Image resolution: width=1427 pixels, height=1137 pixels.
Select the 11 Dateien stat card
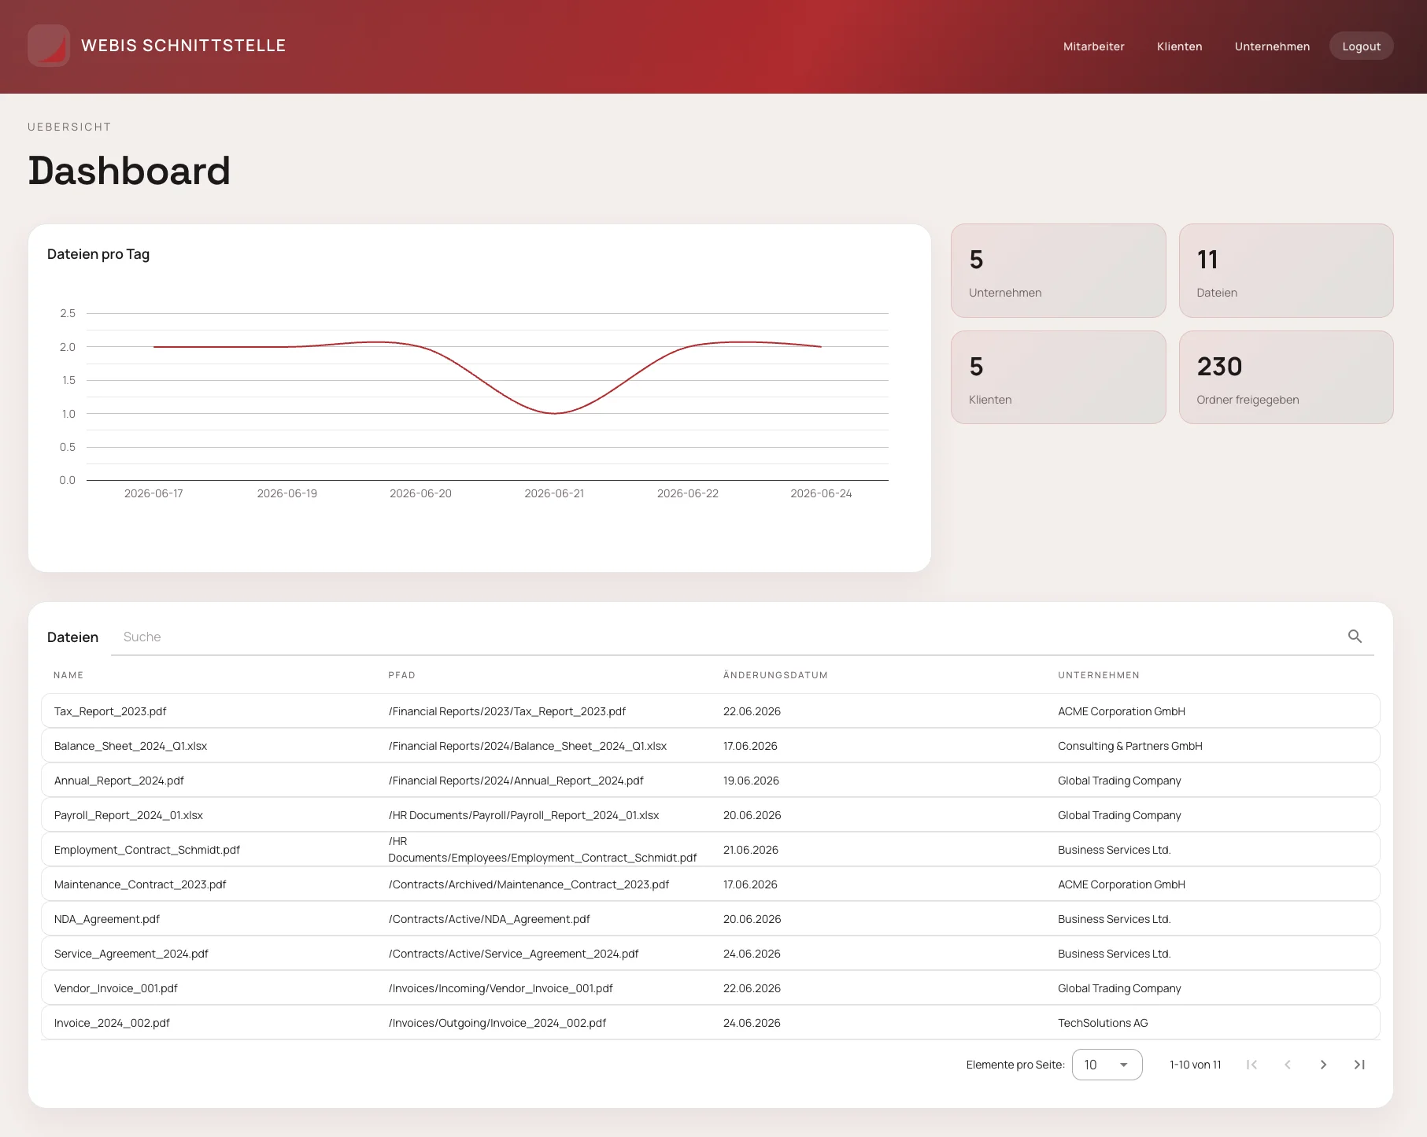pos(1286,271)
